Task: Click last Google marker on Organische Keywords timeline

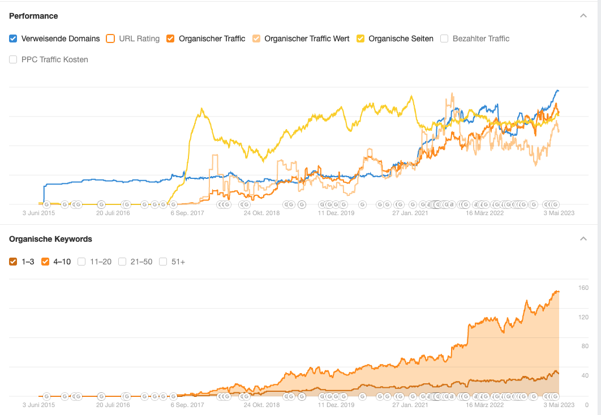Action: 556,396
